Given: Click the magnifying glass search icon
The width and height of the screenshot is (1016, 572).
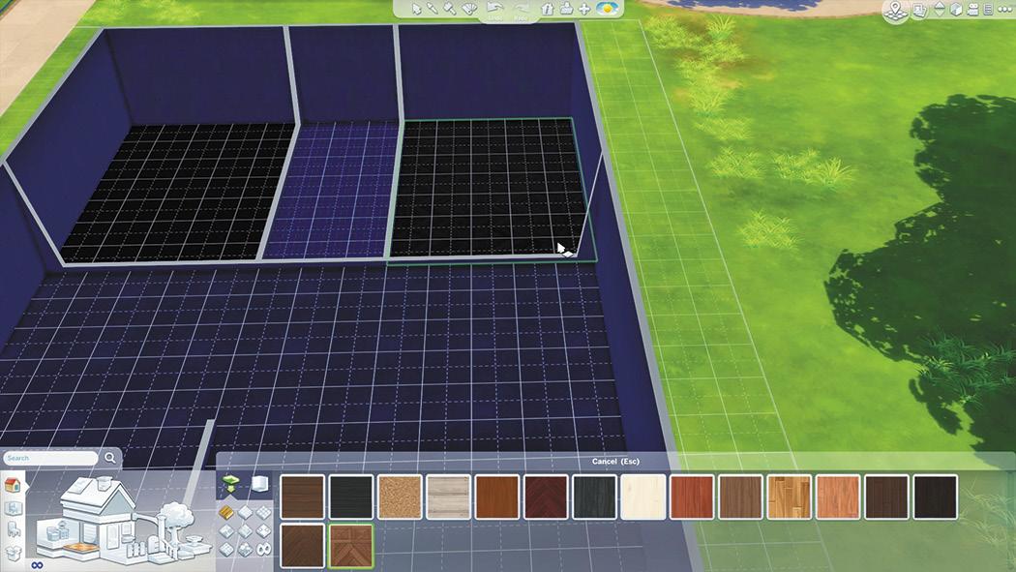Looking at the screenshot, I should coord(111,458).
